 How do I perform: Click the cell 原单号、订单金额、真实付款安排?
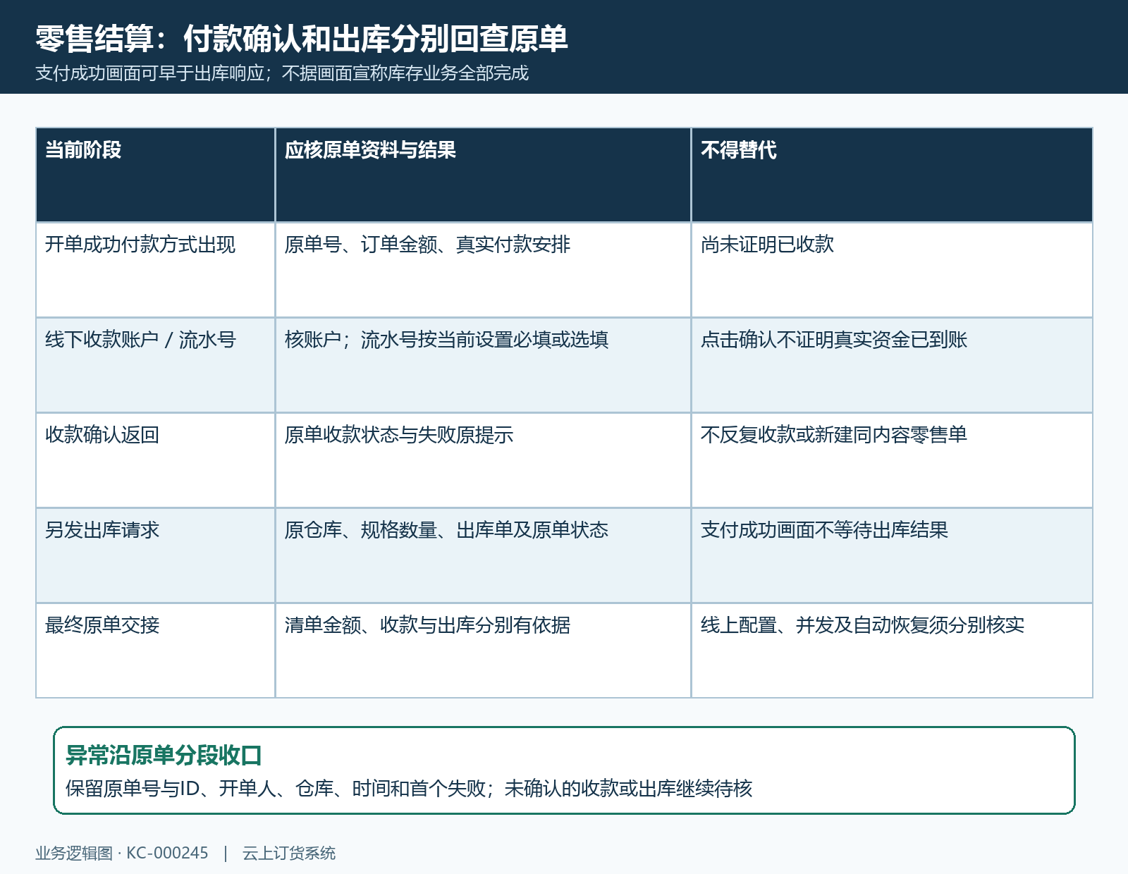point(483,270)
